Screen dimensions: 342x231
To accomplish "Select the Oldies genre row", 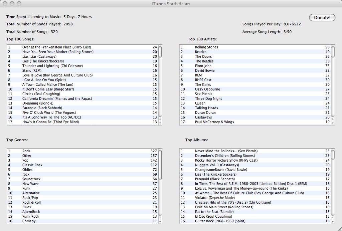I will (83, 170).
